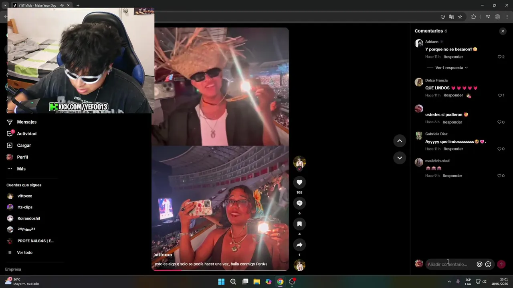This screenshot has width=513, height=288.
Task: Open File Explorer from taskbar
Action: 256,282
